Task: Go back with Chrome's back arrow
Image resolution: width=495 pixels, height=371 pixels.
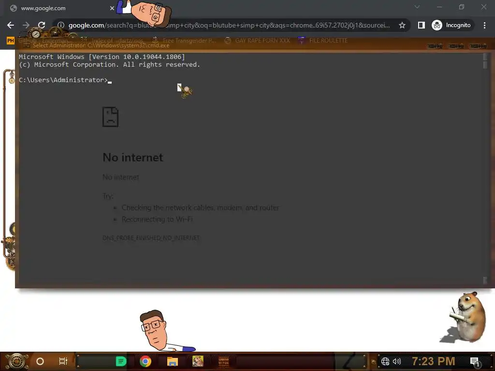Action: [11, 25]
